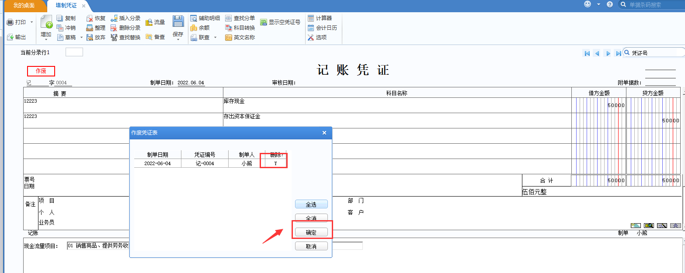Jump to the first voucher with the navigation arrow
The width and height of the screenshot is (685, 273).
587,53
